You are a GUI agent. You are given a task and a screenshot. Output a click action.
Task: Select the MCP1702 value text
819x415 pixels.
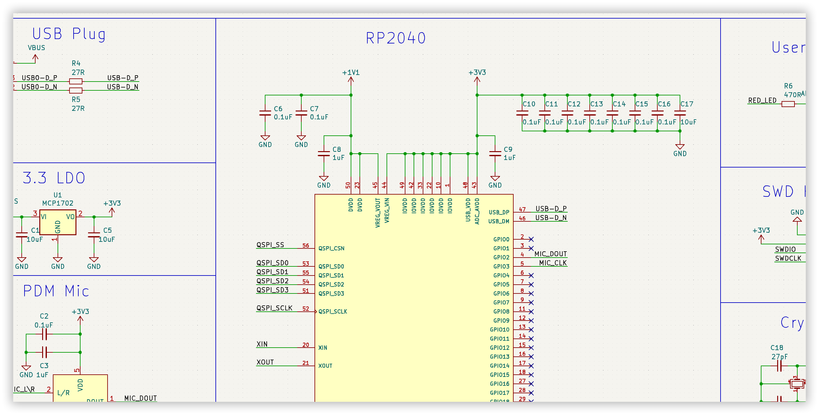pos(58,203)
